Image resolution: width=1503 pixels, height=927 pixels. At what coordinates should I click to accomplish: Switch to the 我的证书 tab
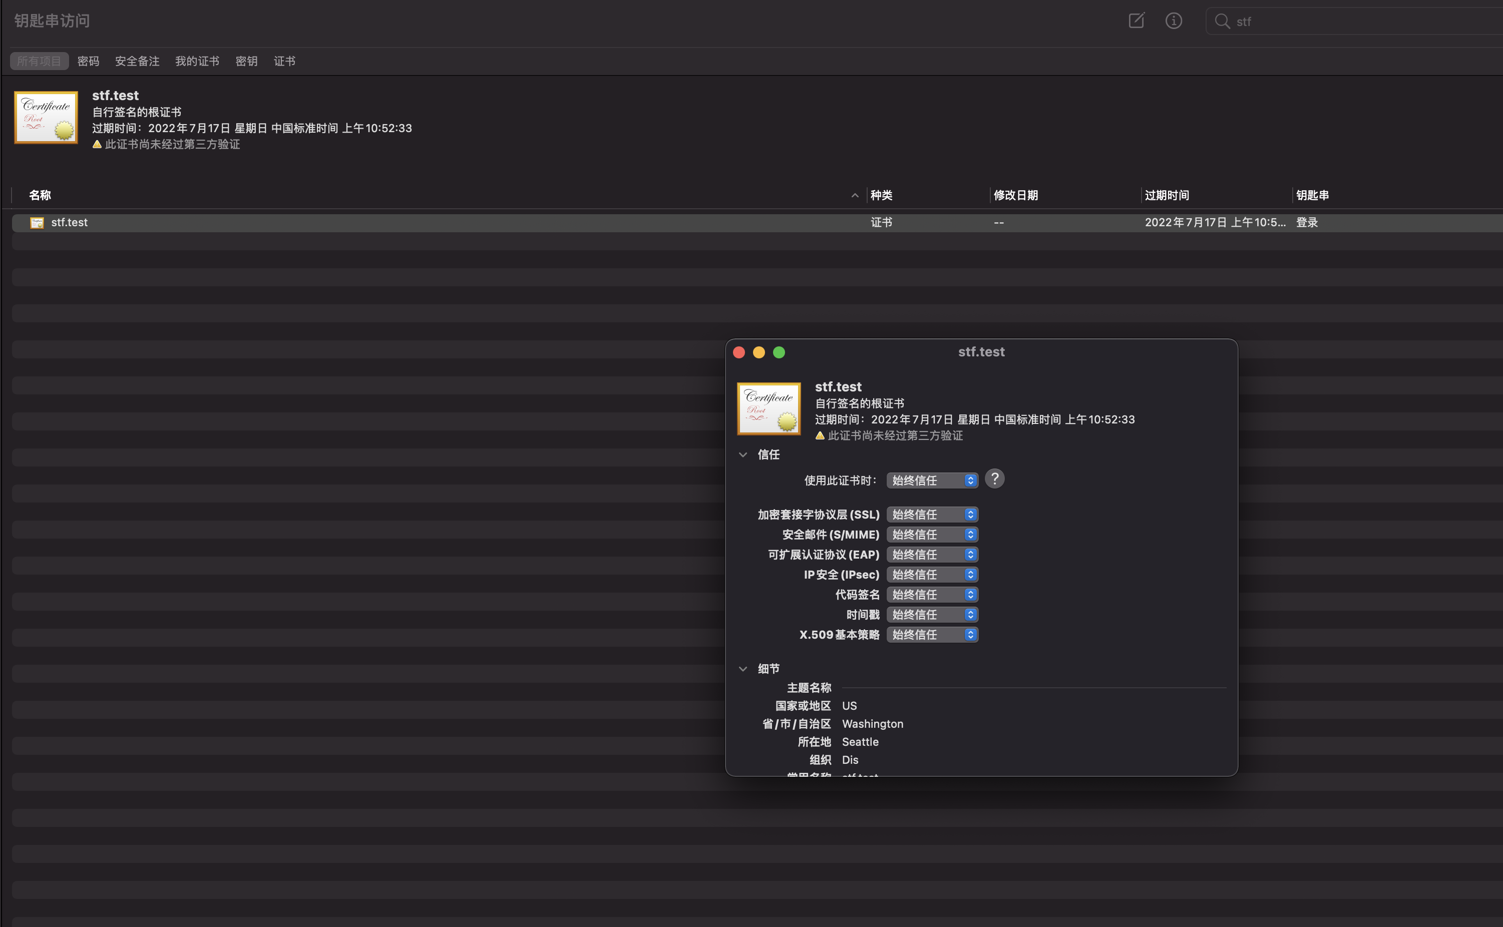tap(197, 61)
